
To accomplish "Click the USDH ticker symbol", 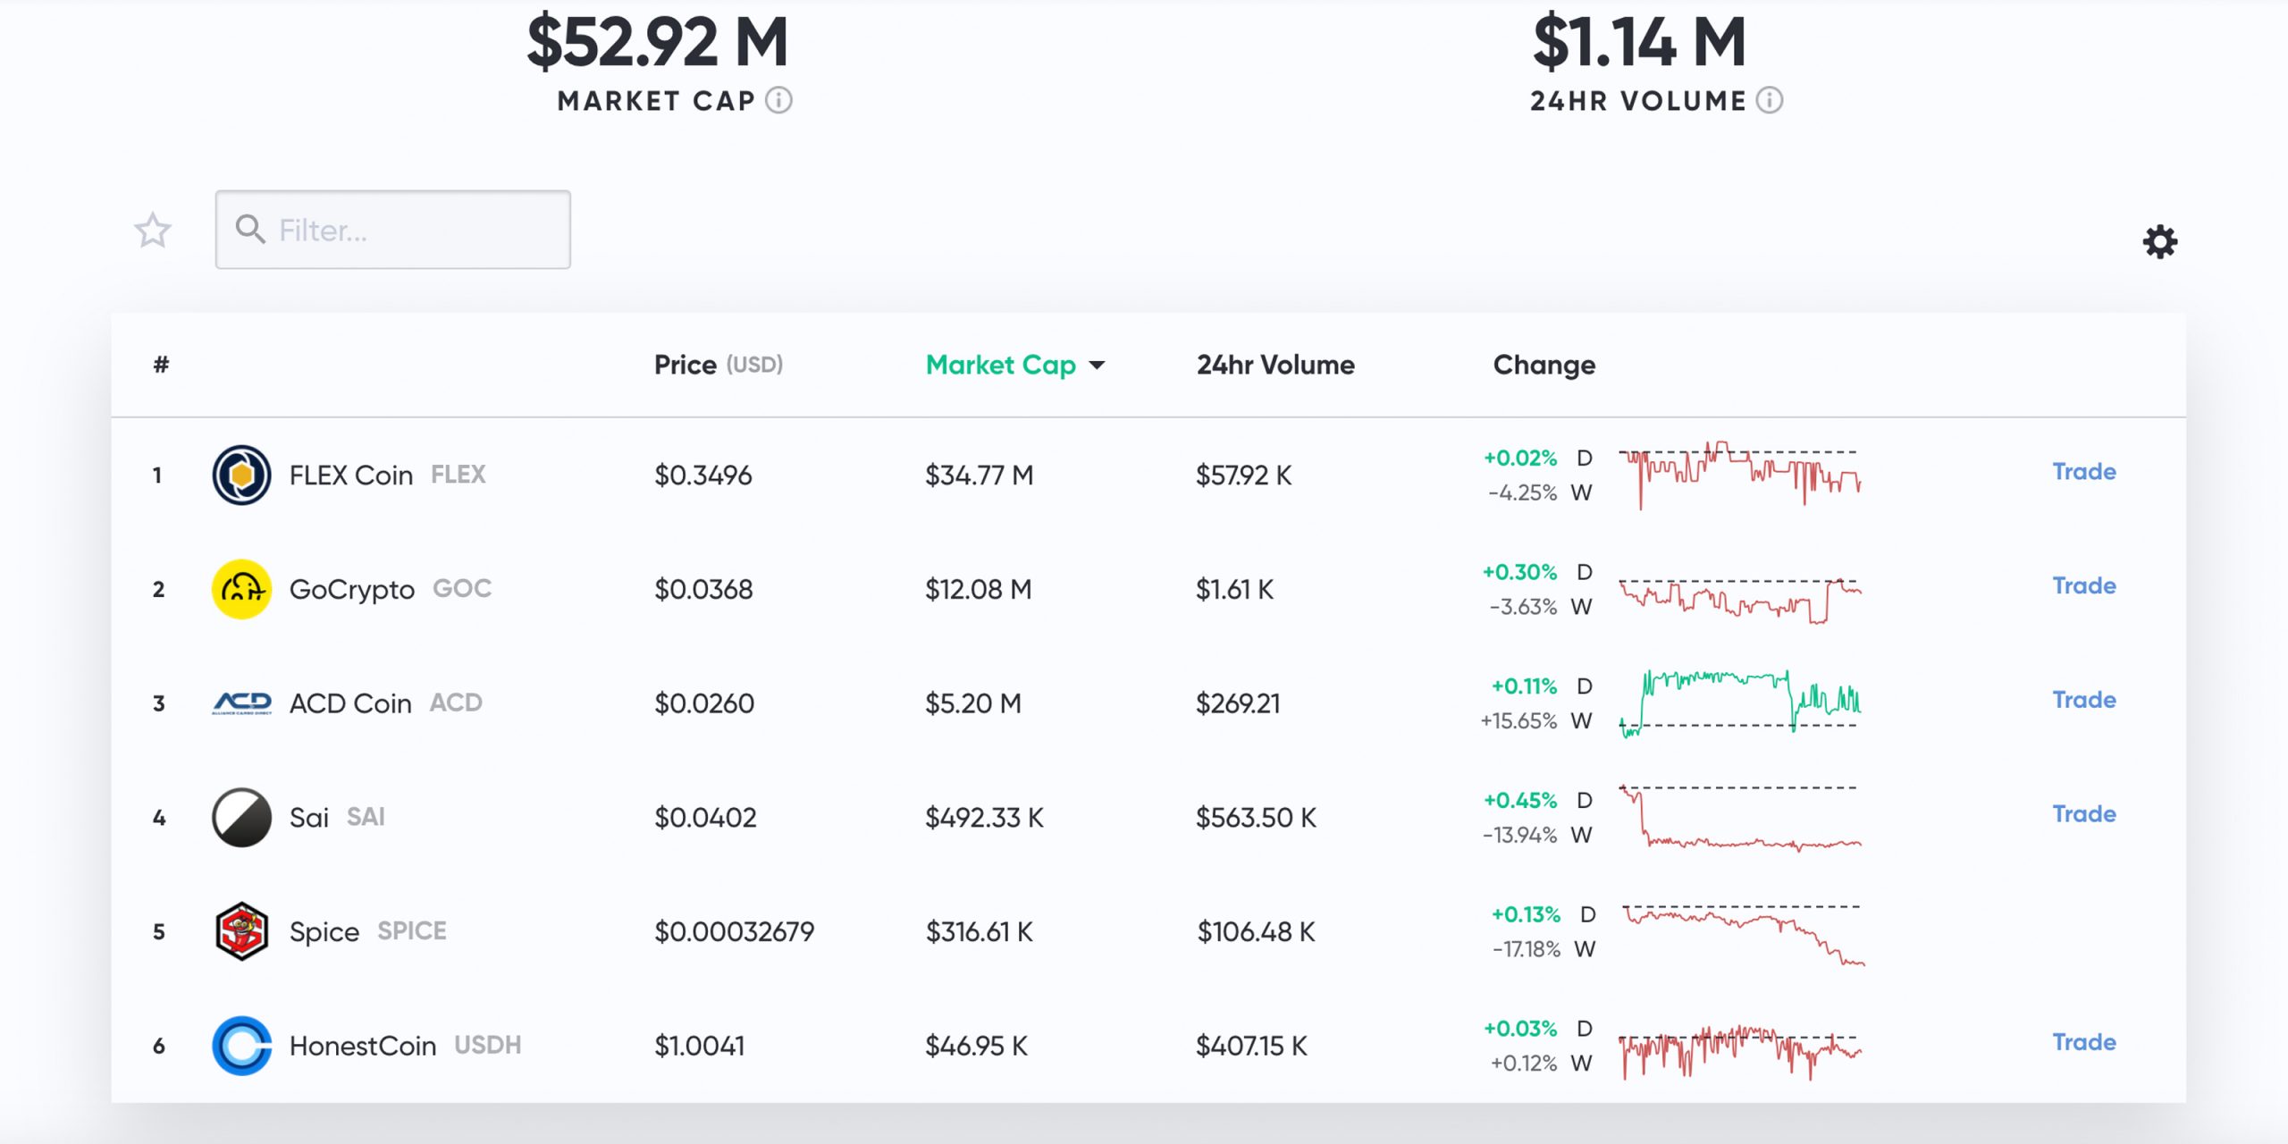I will (488, 1045).
